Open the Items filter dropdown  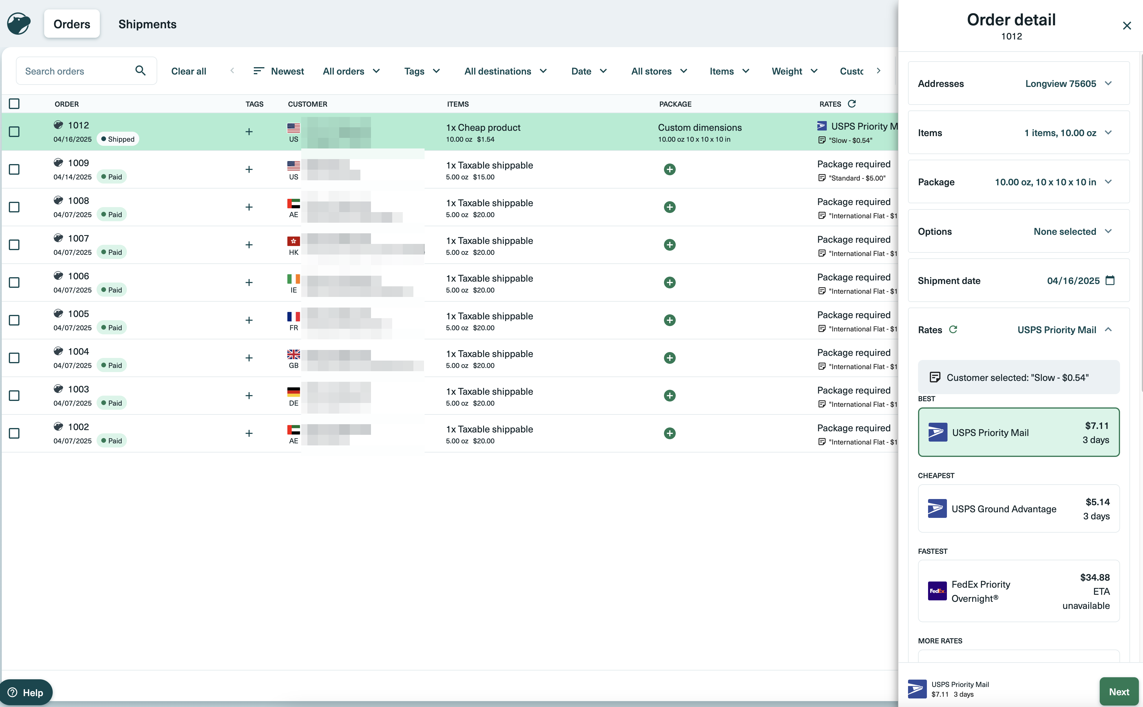tap(729, 71)
